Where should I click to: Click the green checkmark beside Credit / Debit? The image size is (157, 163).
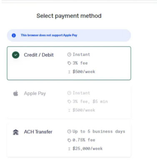tap(16, 55)
